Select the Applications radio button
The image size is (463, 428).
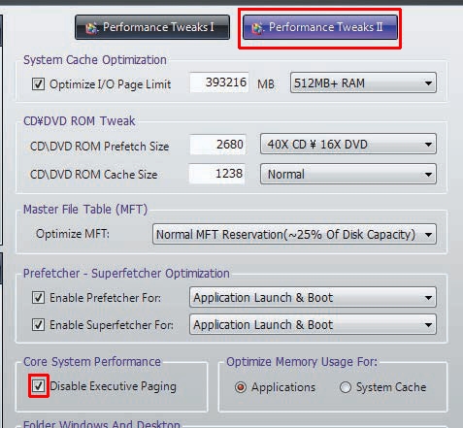click(x=241, y=387)
